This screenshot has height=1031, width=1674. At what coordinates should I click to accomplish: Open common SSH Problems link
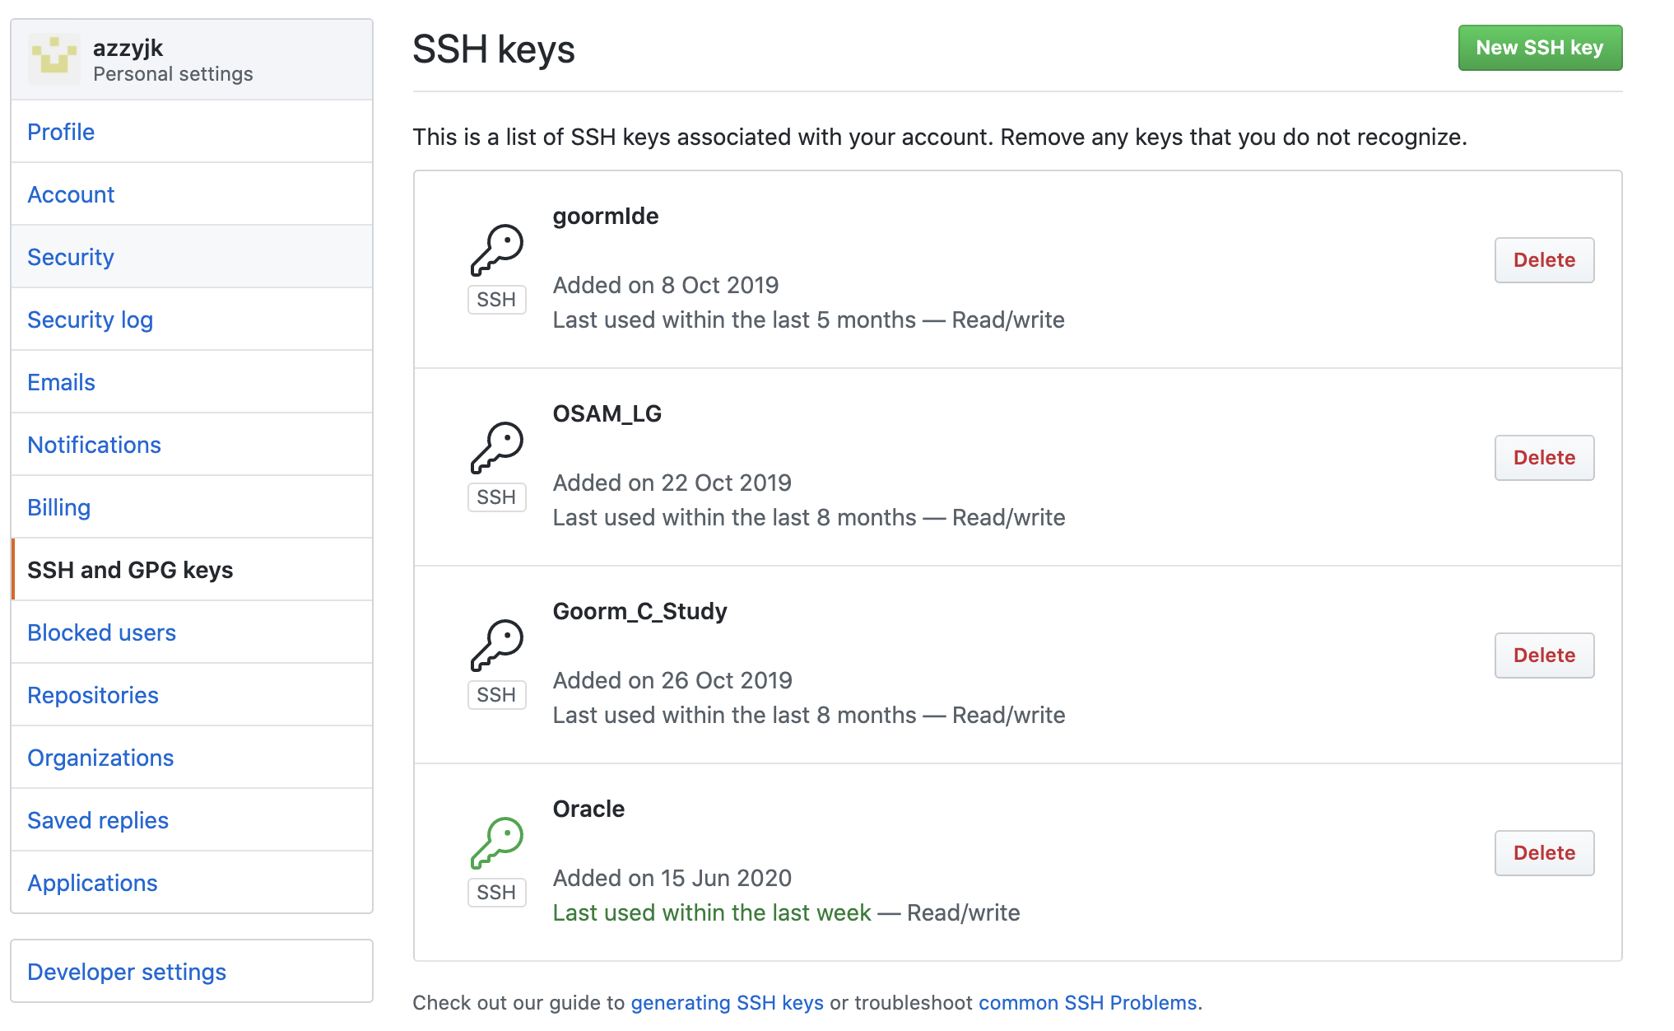pos(1087,1003)
